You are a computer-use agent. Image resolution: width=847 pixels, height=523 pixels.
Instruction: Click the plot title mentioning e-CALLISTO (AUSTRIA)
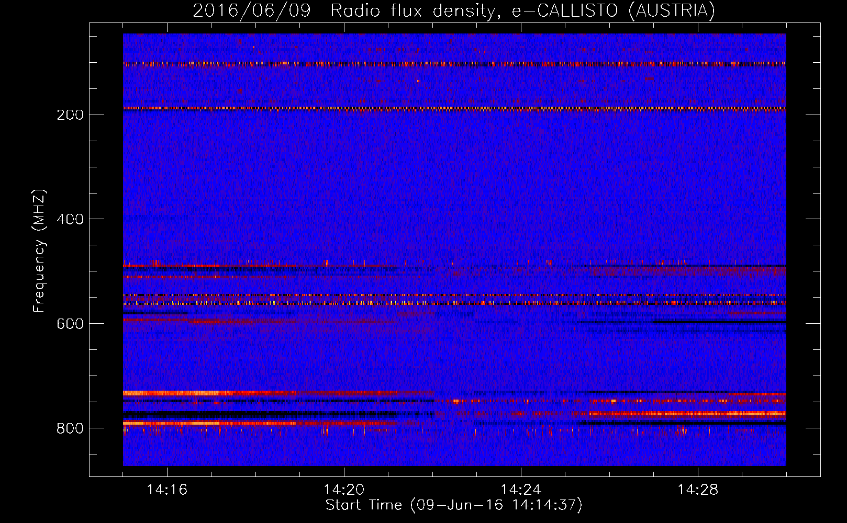[454, 10]
